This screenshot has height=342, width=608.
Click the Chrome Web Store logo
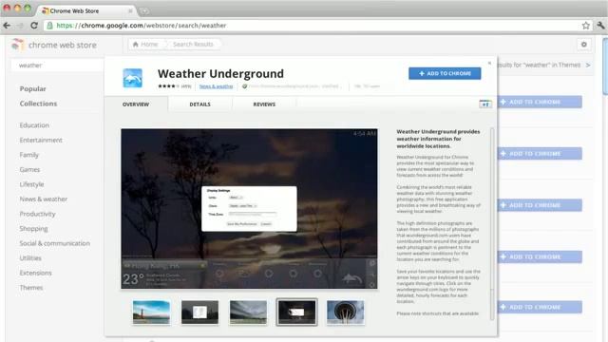click(54, 45)
